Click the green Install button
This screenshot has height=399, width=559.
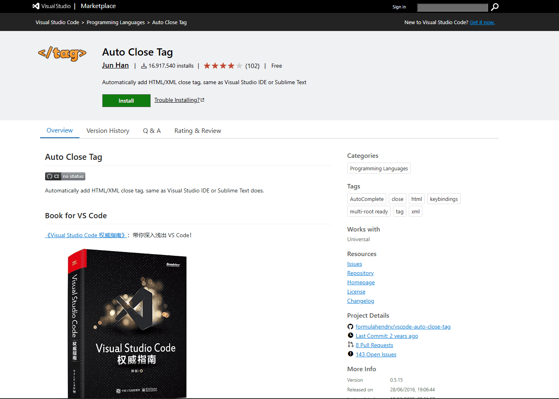click(x=126, y=101)
